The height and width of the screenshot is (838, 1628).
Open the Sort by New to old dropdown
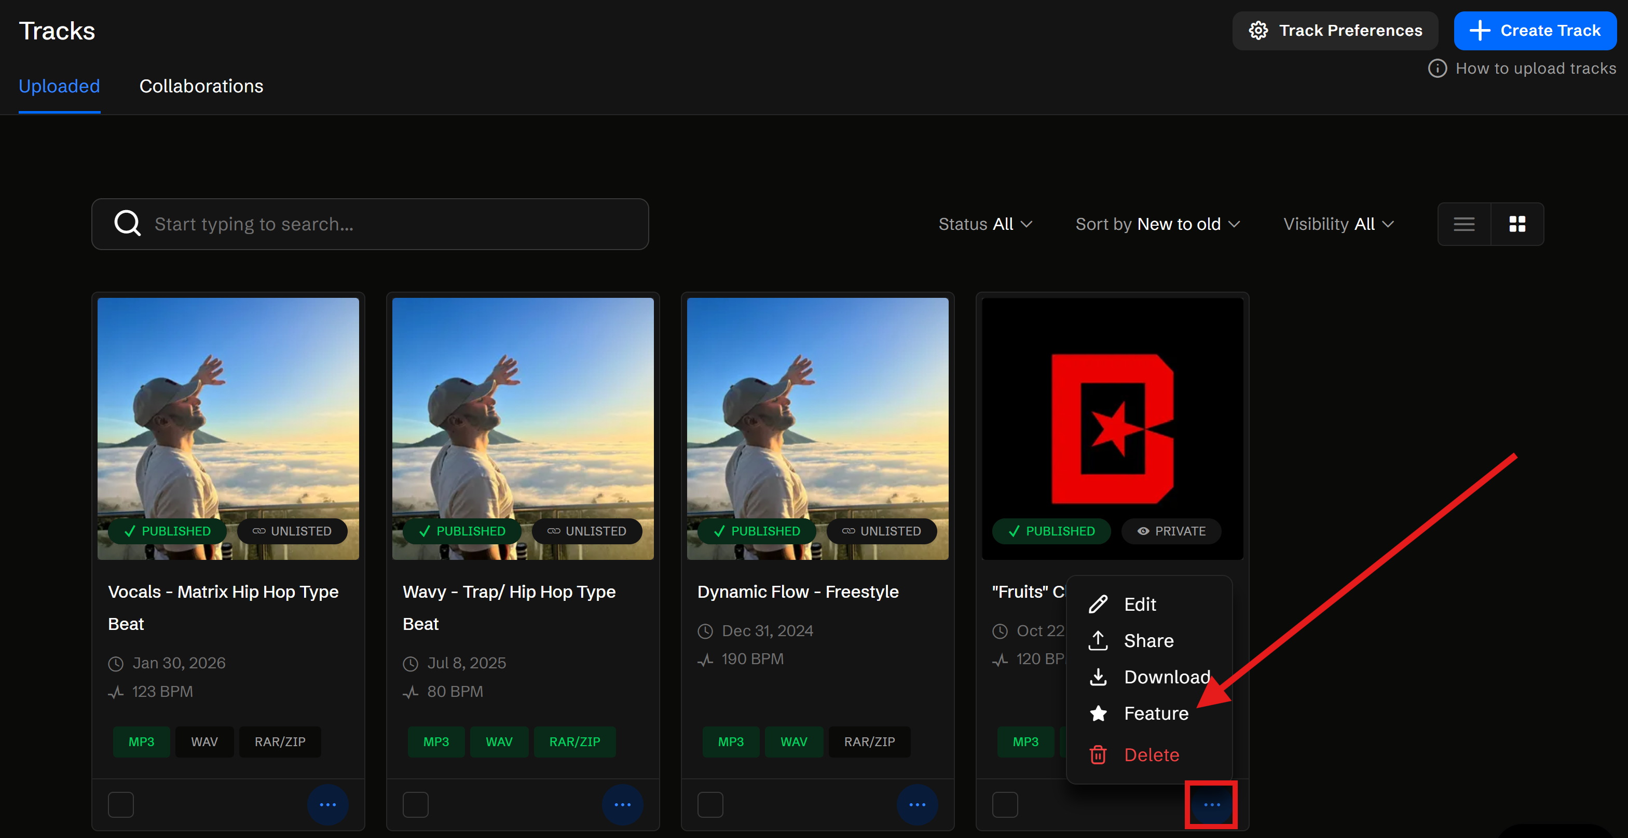click(1157, 224)
